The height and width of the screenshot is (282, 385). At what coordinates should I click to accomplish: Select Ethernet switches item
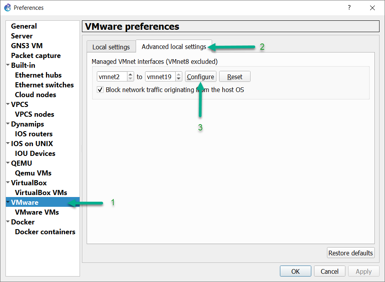coord(44,85)
